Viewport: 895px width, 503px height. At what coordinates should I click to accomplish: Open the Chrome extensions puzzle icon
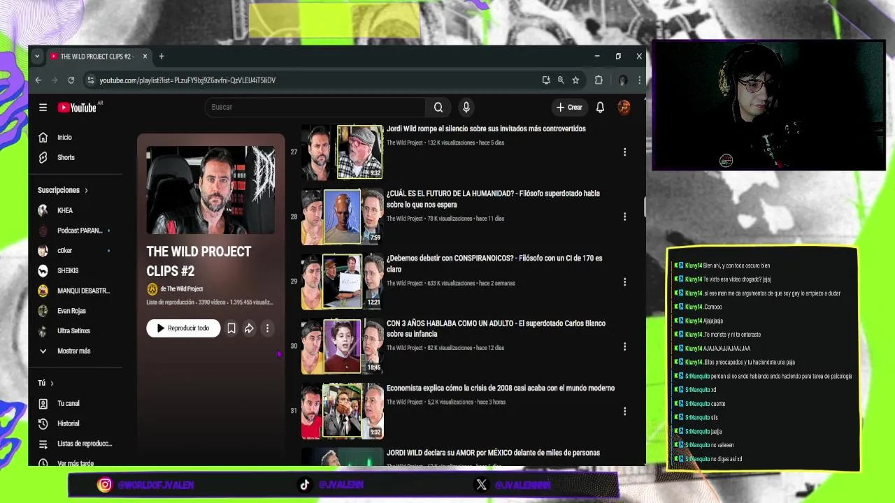(x=599, y=80)
